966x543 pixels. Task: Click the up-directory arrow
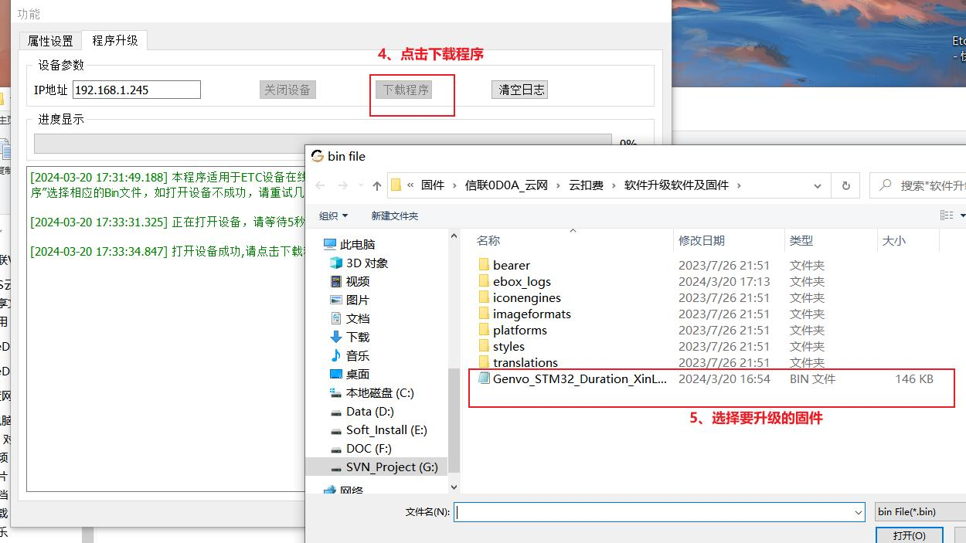[377, 185]
